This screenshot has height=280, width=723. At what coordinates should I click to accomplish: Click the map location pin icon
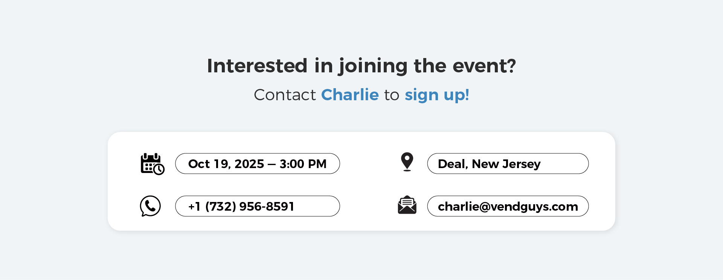point(407,162)
